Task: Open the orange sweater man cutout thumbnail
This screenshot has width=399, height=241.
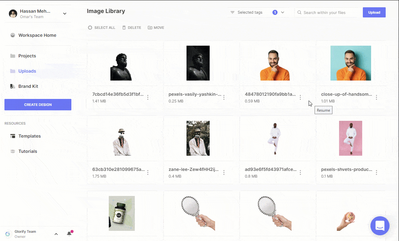Action: (275, 65)
